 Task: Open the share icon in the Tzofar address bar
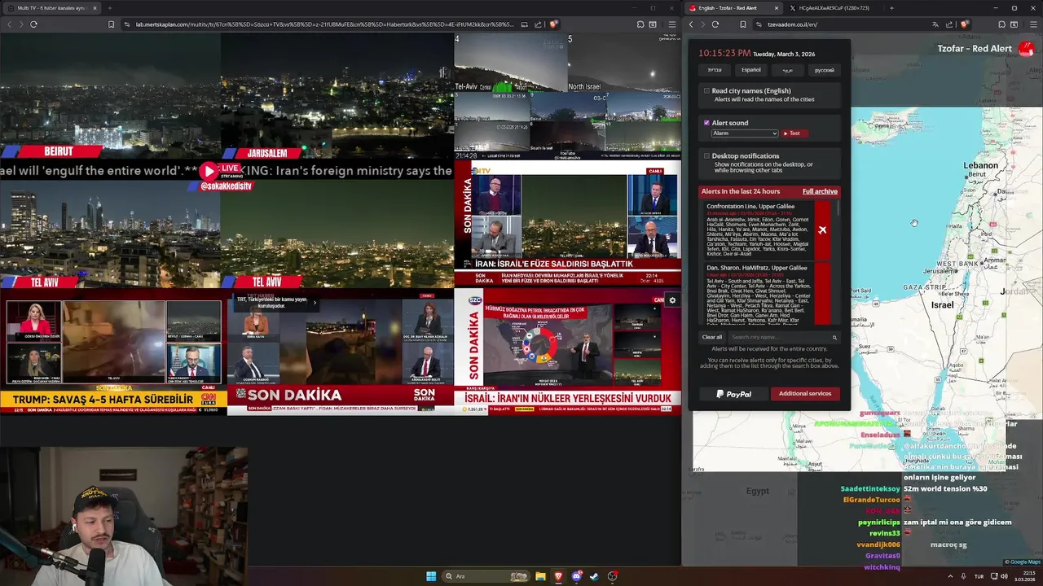pyautogui.click(x=949, y=24)
